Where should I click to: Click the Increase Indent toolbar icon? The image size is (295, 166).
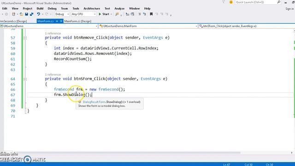(x=133, y=14)
